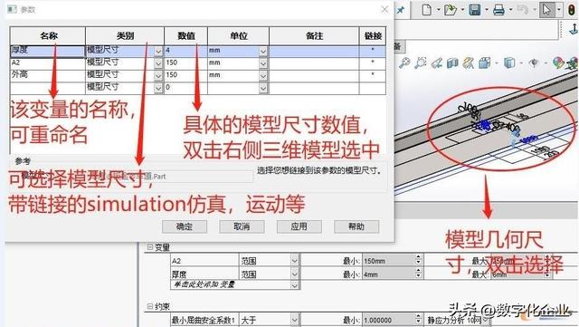
Task: Click stepper arrows beside 150mm min
Action: (418, 260)
